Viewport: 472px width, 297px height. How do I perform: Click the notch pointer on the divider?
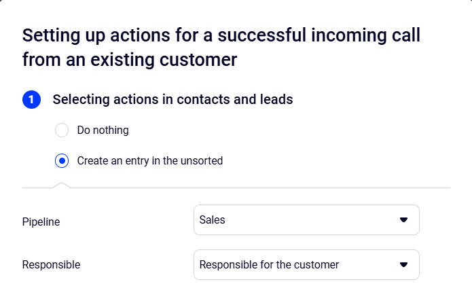tap(62, 184)
